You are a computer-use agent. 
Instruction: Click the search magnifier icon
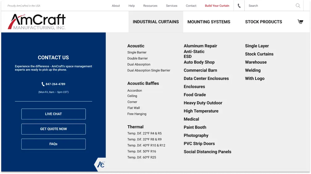298,6
